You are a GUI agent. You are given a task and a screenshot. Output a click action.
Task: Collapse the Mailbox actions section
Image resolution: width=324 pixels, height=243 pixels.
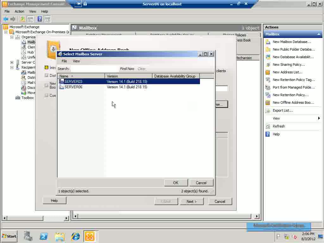coord(319,34)
